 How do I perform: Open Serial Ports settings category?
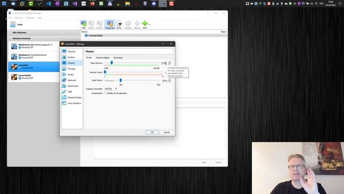71,86
